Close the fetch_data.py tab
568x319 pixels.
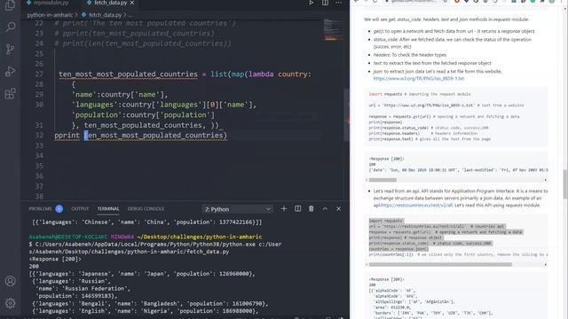(132, 3)
